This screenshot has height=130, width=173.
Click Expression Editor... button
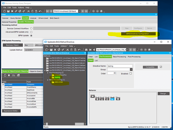[11, 111]
